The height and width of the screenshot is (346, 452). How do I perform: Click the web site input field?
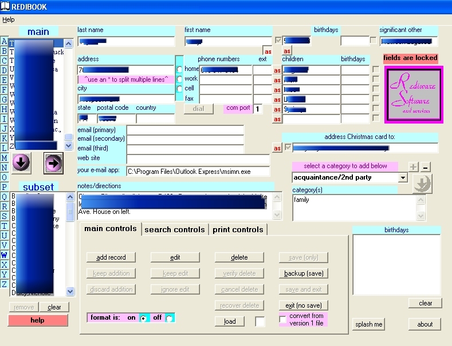click(198, 159)
